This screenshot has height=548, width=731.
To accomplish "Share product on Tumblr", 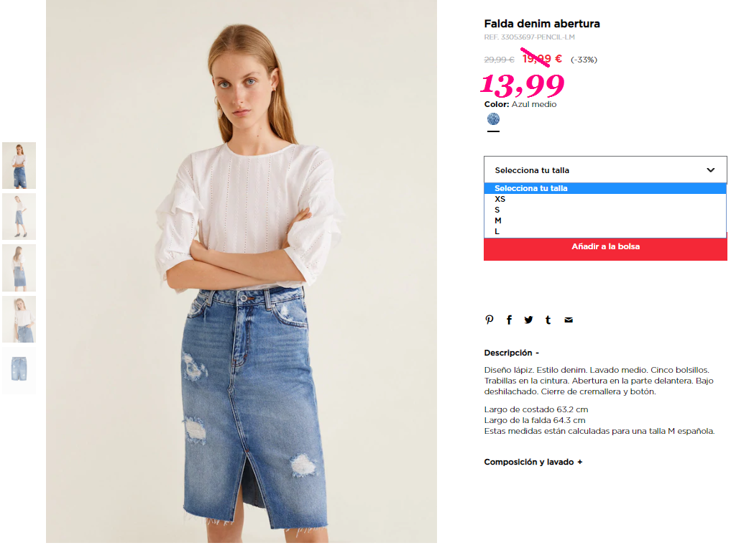I will 548,320.
